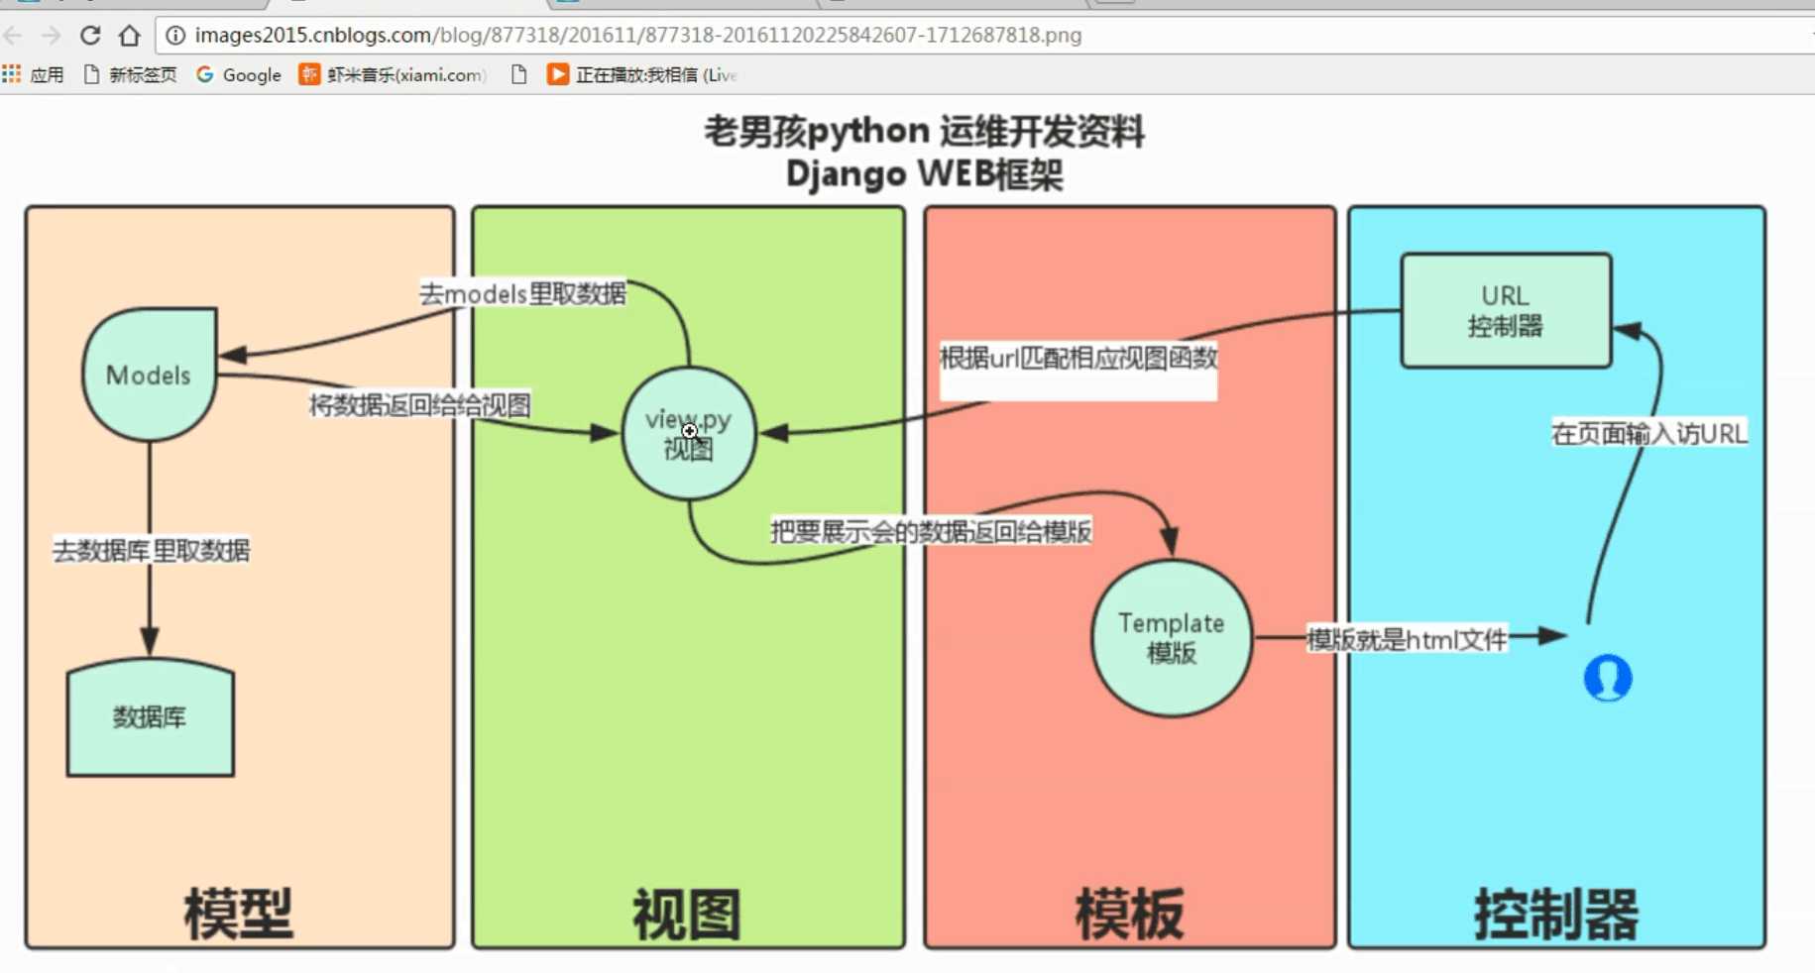Open the untitled blank page bookmark
This screenshot has height=973, width=1815.
518,74
